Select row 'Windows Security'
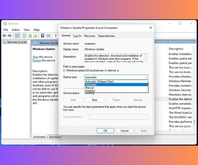The image size is (198, 165). click(x=180, y=90)
